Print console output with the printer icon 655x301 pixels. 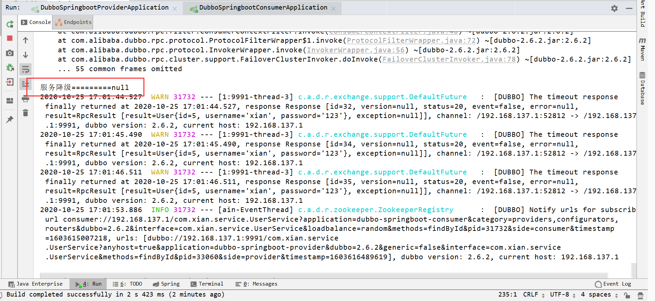pos(25,99)
